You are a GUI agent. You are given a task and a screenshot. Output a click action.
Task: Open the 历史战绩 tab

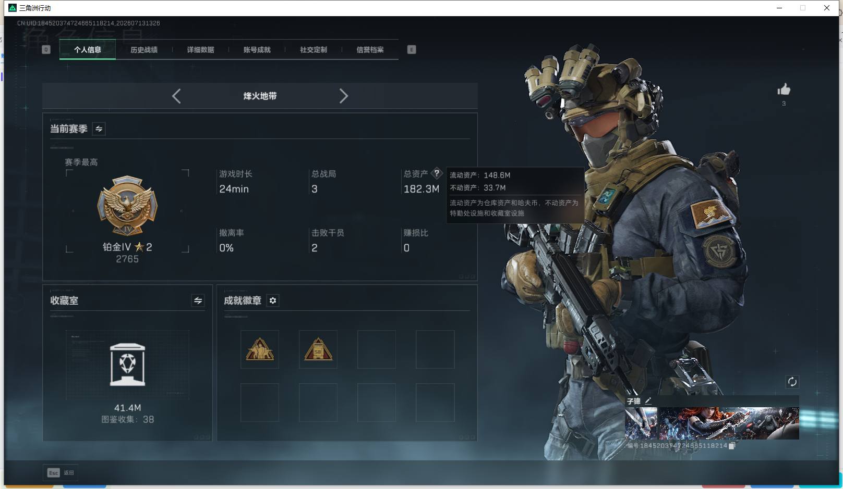tap(144, 49)
